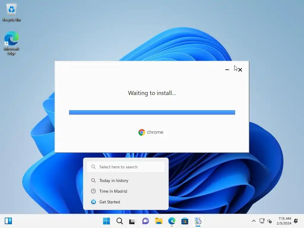Open the 'Get Started' suggestion
304x228 pixels.
pos(126,202)
